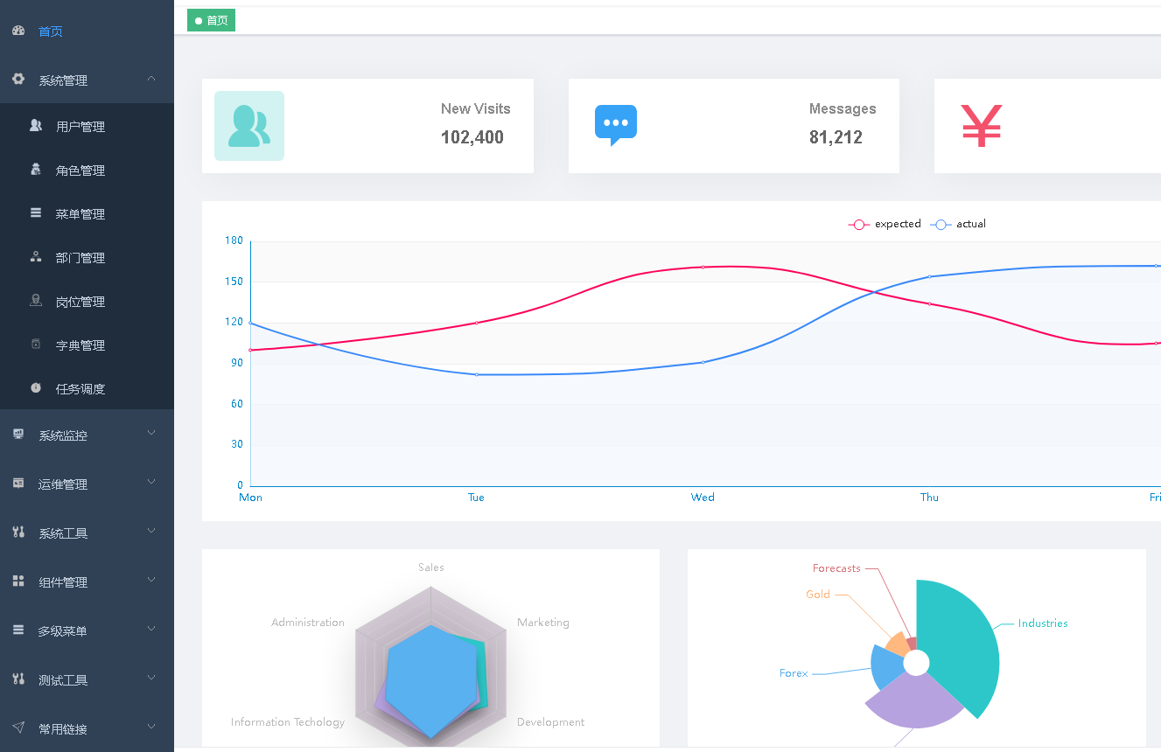
Task: Expand the 系统工具 submenu arrow
Action: pos(151,531)
